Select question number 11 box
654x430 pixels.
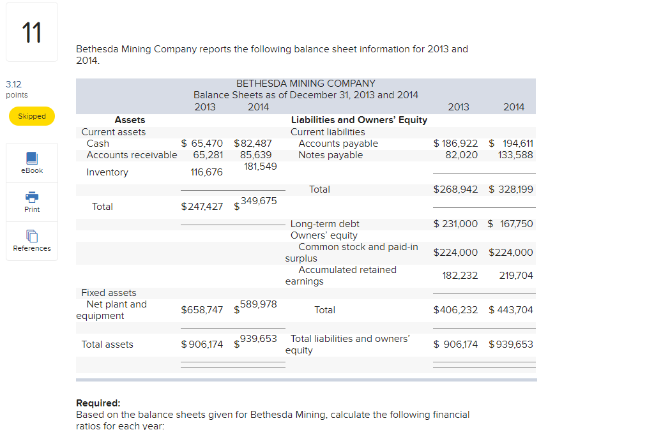[32, 32]
